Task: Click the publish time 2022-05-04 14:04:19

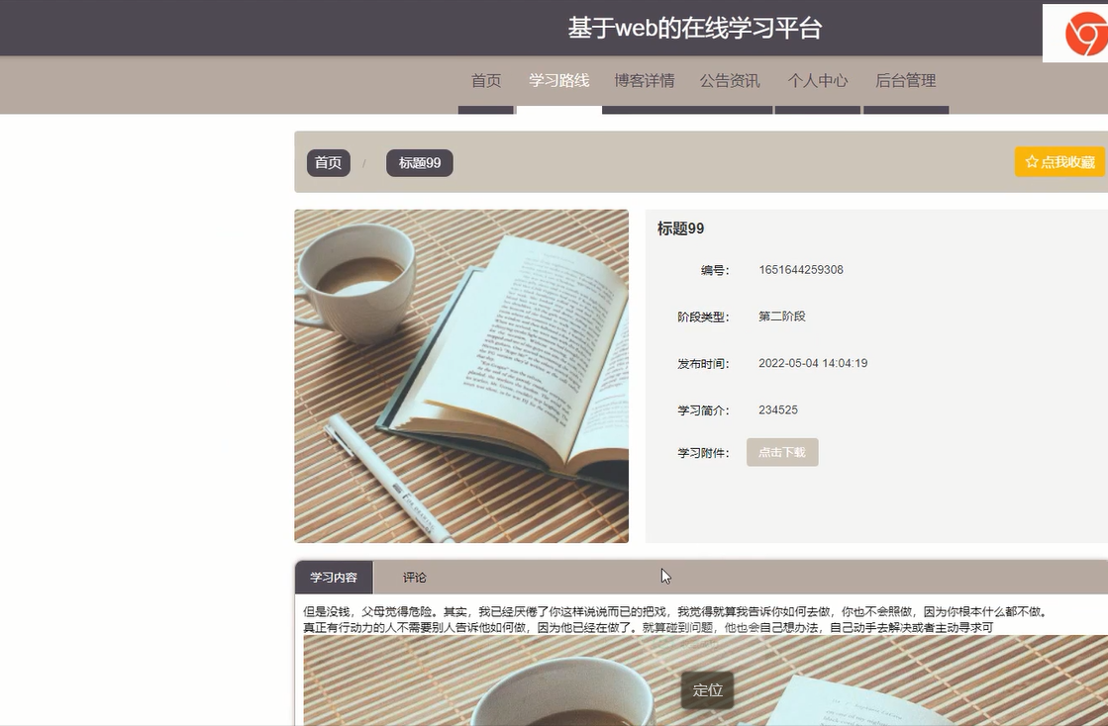Action: pos(813,363)
